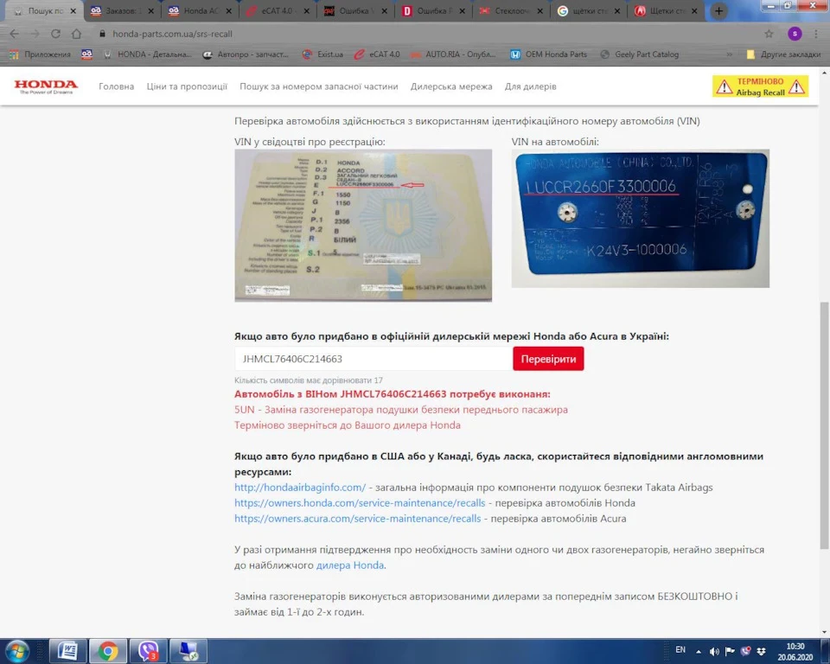
Task: Open the Для дилерів menu item
Action: pyautogui.click(x=530, y=86)
